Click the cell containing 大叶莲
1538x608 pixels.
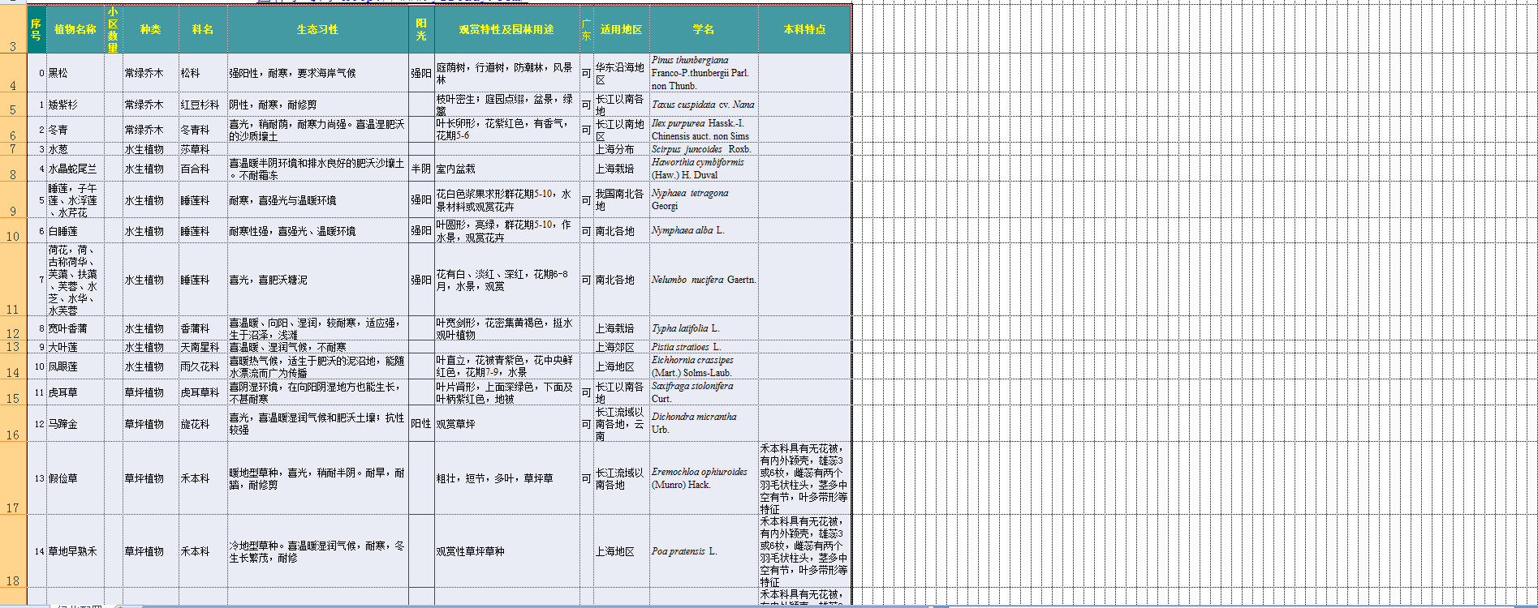tap(75, 347)
